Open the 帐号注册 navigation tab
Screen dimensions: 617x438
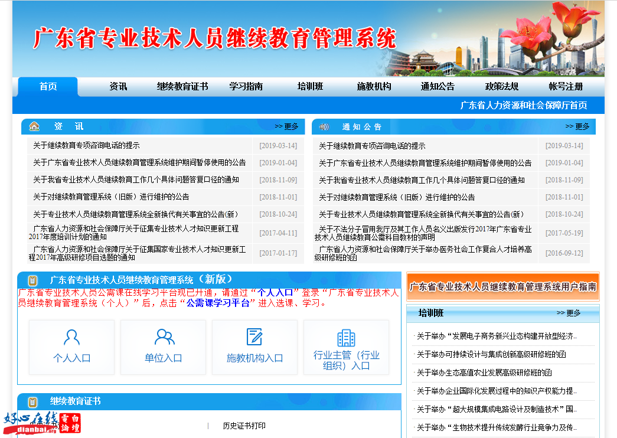pos(566,87)
